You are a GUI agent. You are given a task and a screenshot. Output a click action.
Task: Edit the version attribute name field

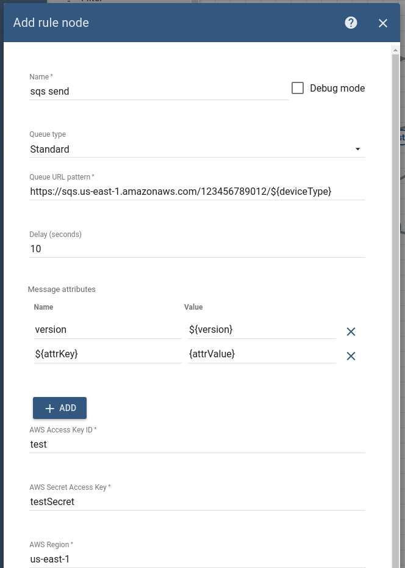107,330
